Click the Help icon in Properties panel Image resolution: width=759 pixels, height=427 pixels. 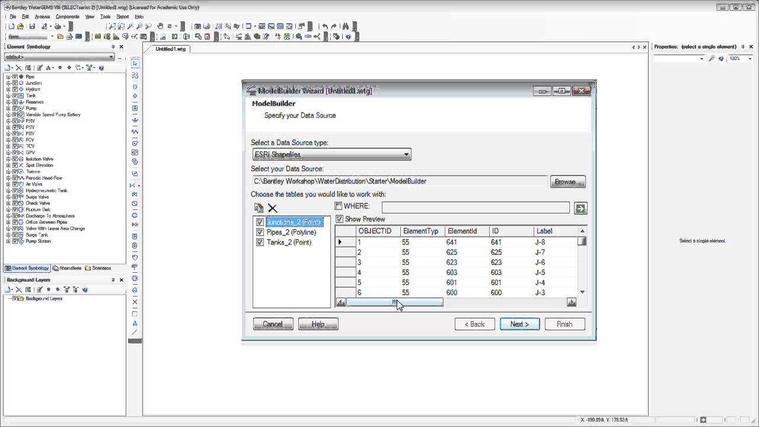click(x=721, y=59)
